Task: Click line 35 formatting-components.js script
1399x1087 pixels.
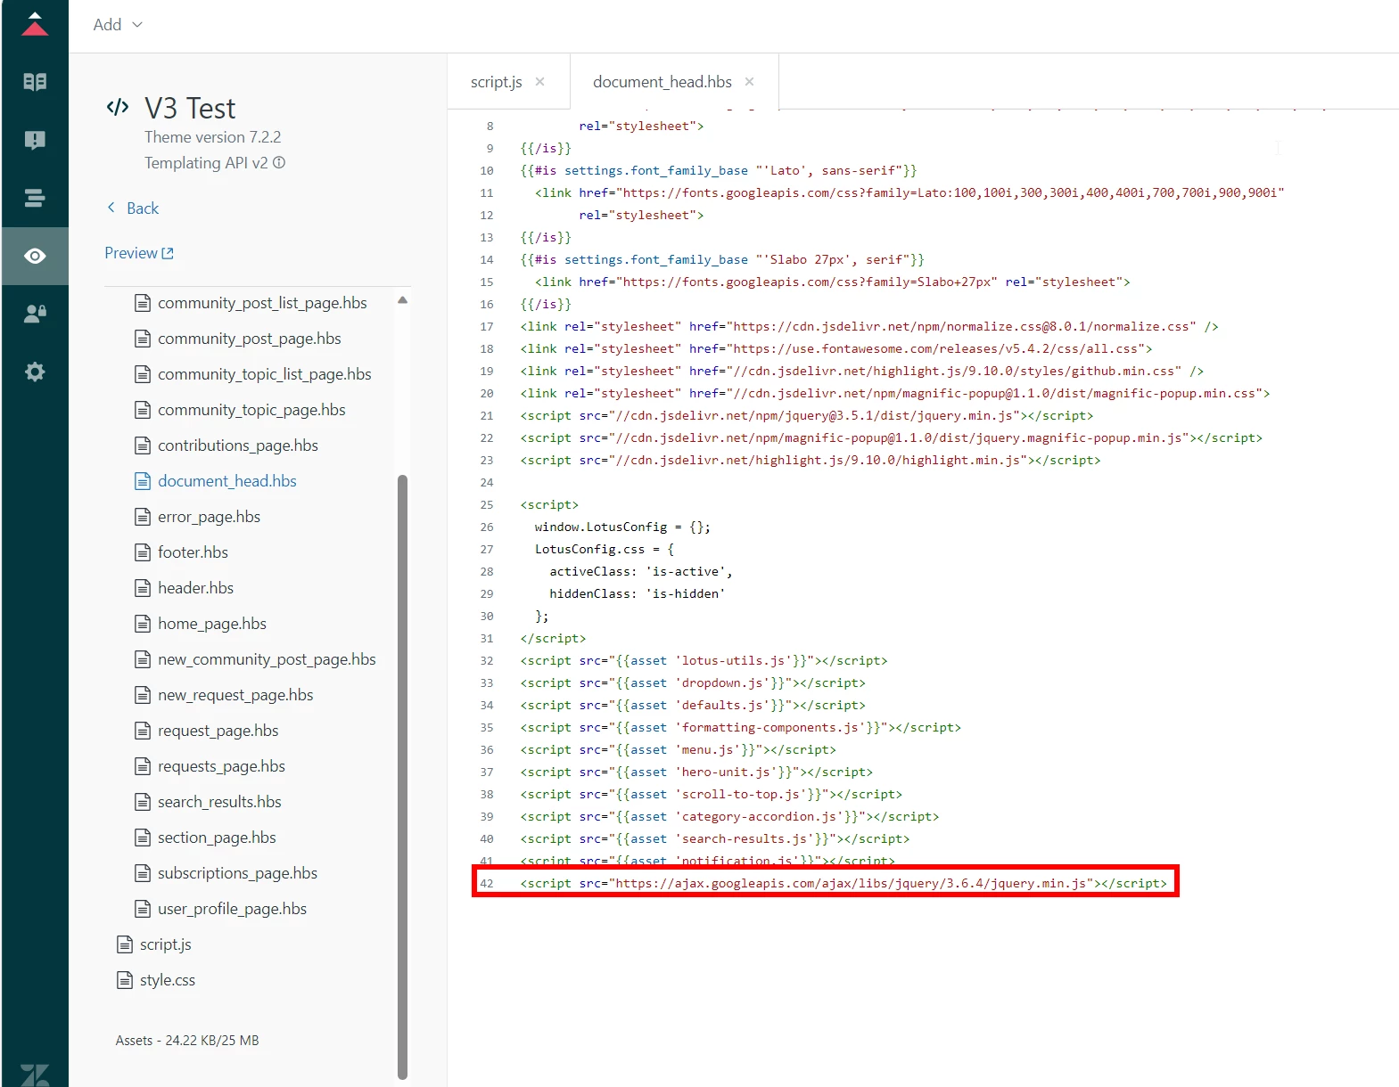Action: point(741,727)
